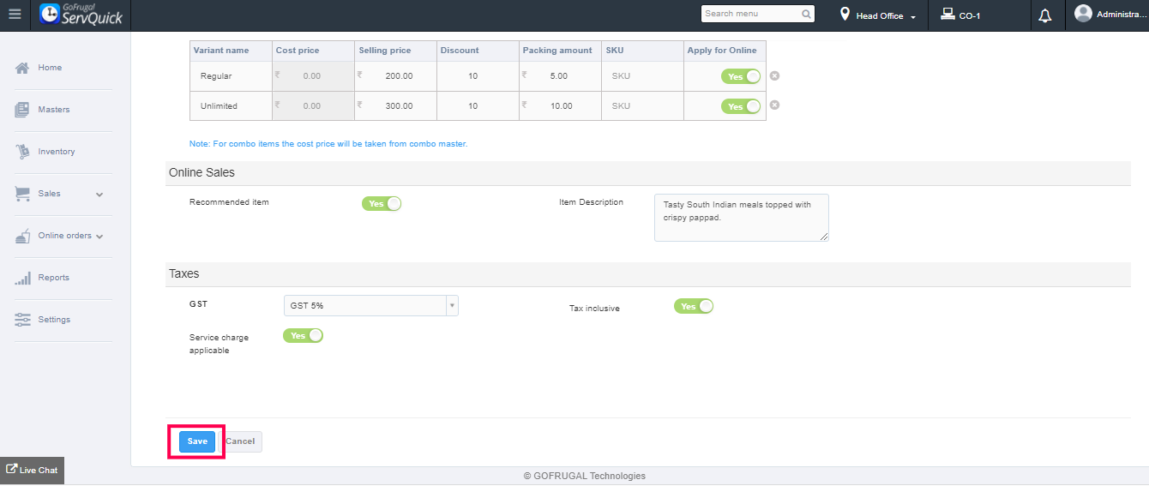Click the Unlimited variant cost price field
The image size is (1149, 486).
pos(313,106)
